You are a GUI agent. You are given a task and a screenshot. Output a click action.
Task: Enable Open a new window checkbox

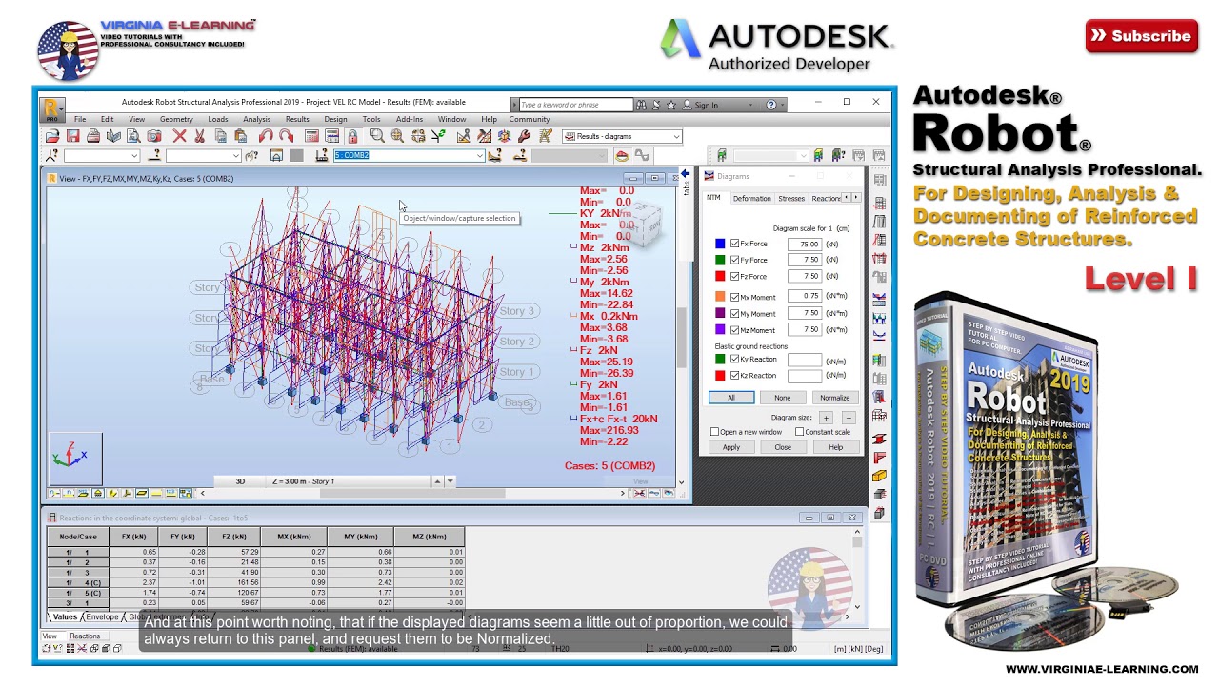[714, 432]
